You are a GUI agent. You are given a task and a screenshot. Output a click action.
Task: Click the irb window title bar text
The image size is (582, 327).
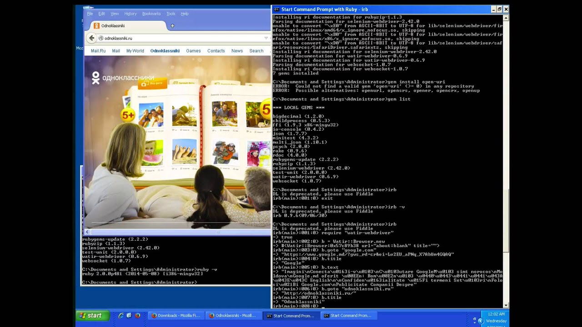pos(325,9)
